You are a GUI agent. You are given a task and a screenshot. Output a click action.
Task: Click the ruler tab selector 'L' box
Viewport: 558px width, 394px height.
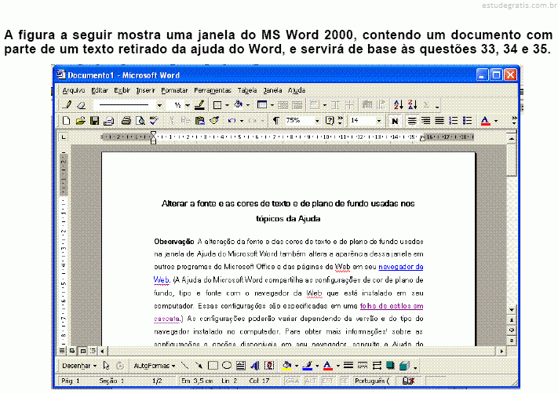click(64, 137)
